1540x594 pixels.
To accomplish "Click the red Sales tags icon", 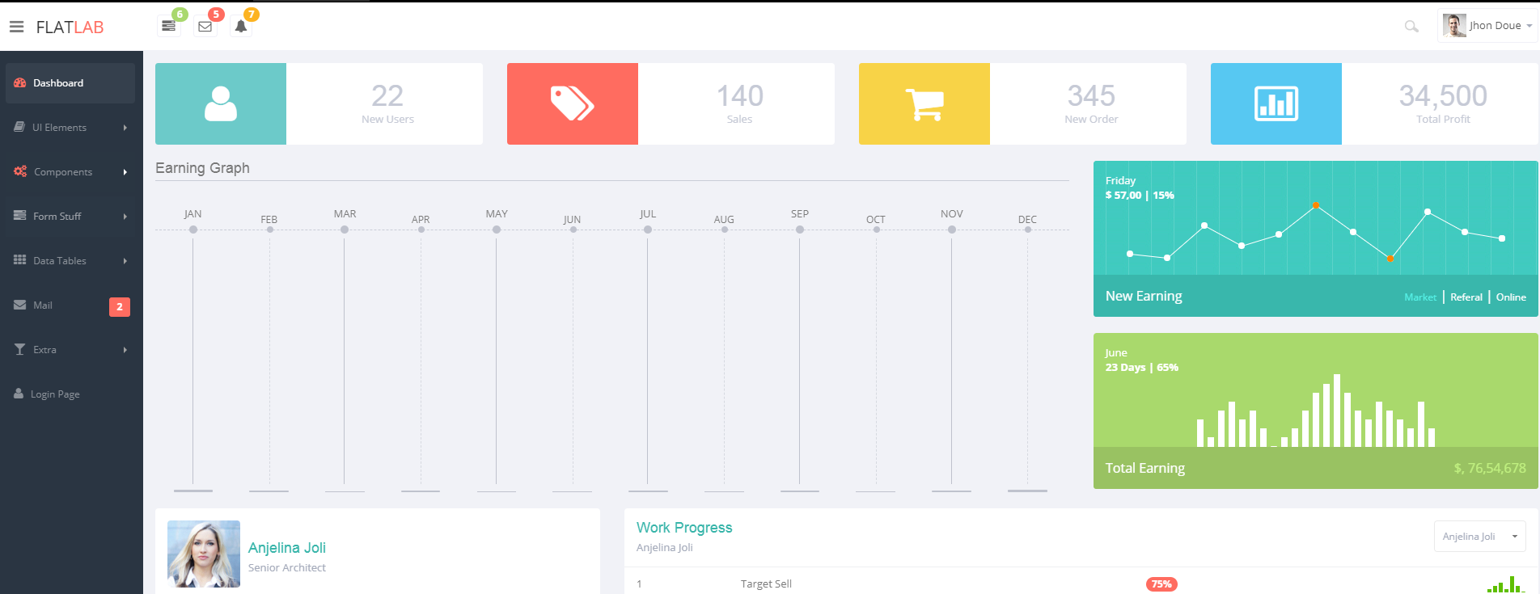I will click(573, 104).
